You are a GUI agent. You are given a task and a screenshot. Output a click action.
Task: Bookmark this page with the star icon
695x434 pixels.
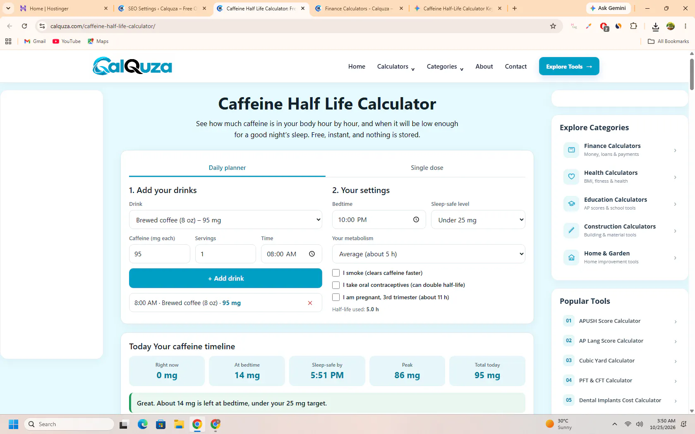point(553,26)
